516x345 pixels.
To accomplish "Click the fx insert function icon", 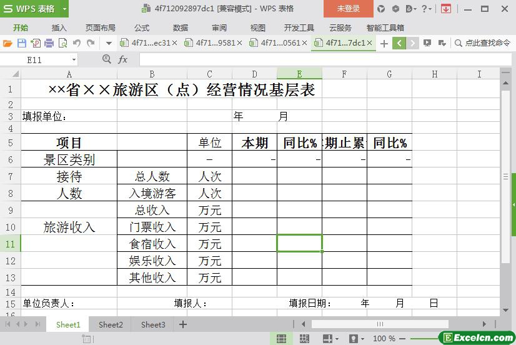I will tap(122, 59).
